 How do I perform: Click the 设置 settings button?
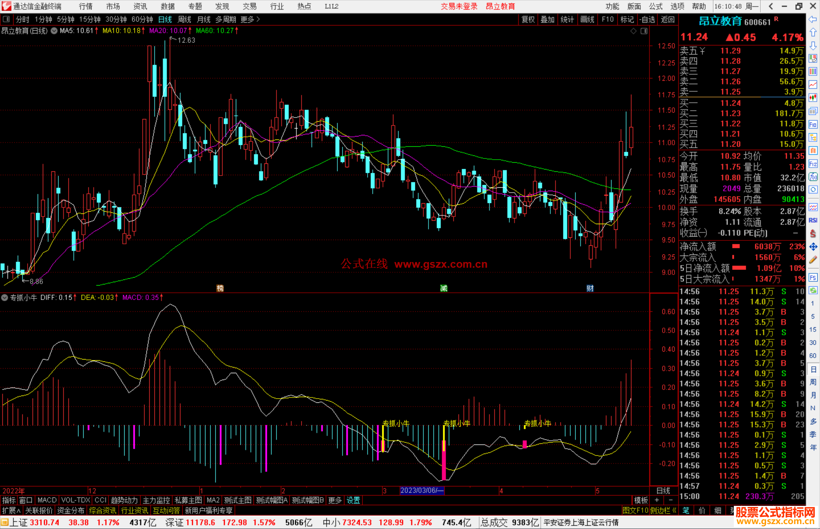coord(353,500)
